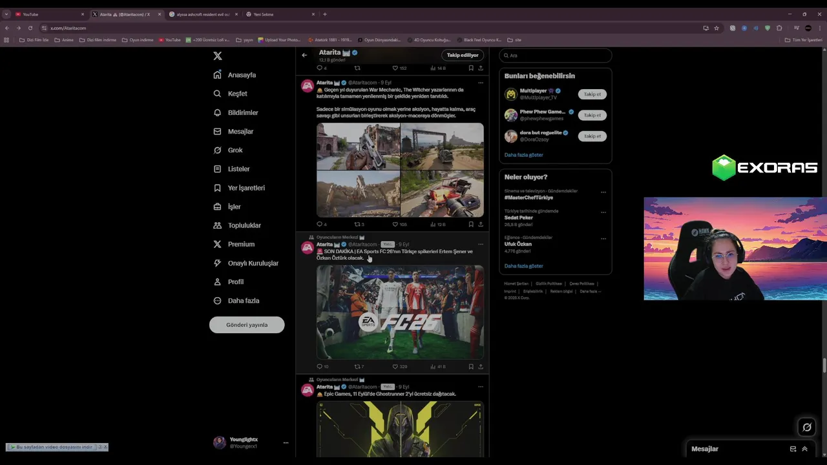Share the EA Sports FC 26 post
Viewport: 827px width, 465px height.
point(480,366)
